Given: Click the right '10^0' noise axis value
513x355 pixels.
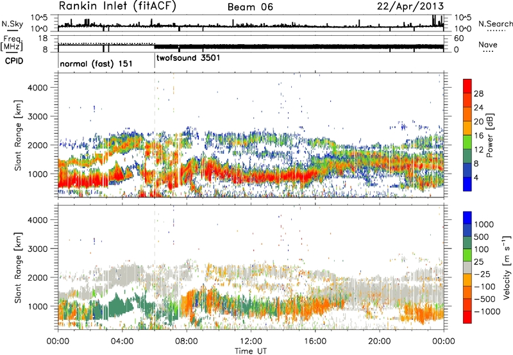Looking at the screenshot, I should 462,29.
